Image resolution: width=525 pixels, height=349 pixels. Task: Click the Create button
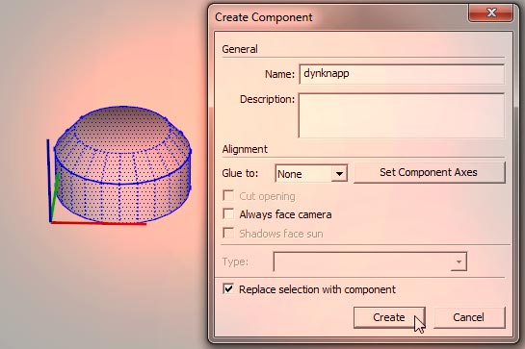[x=389, y=317]
